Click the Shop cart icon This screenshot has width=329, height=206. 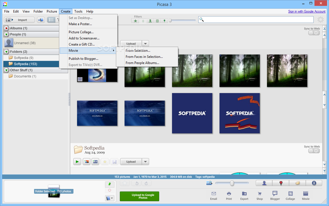(x=259, y=196)
